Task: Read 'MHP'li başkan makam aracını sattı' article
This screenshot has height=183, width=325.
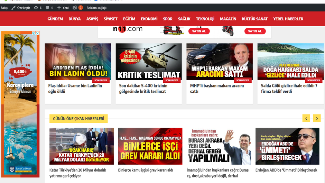Action: pyautogui.click(x=217, y=89)
